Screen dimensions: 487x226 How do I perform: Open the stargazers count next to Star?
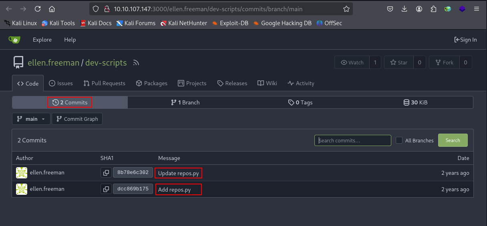[x=419, y=62]
